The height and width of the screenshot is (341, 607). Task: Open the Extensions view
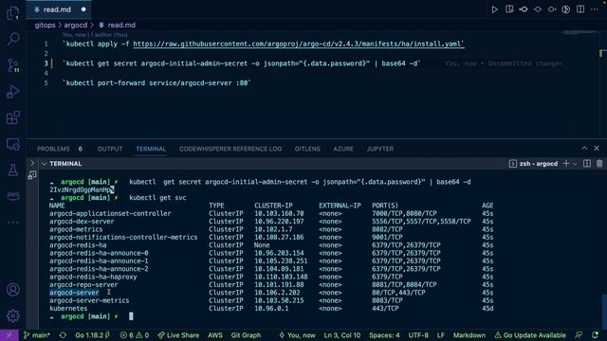(12, 117)
